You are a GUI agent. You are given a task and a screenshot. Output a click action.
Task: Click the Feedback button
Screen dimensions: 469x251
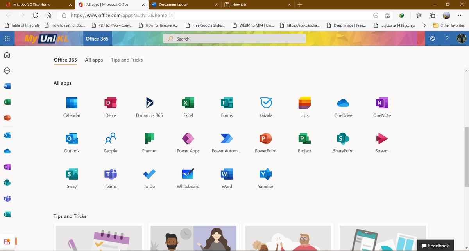[x=435, y=246]
